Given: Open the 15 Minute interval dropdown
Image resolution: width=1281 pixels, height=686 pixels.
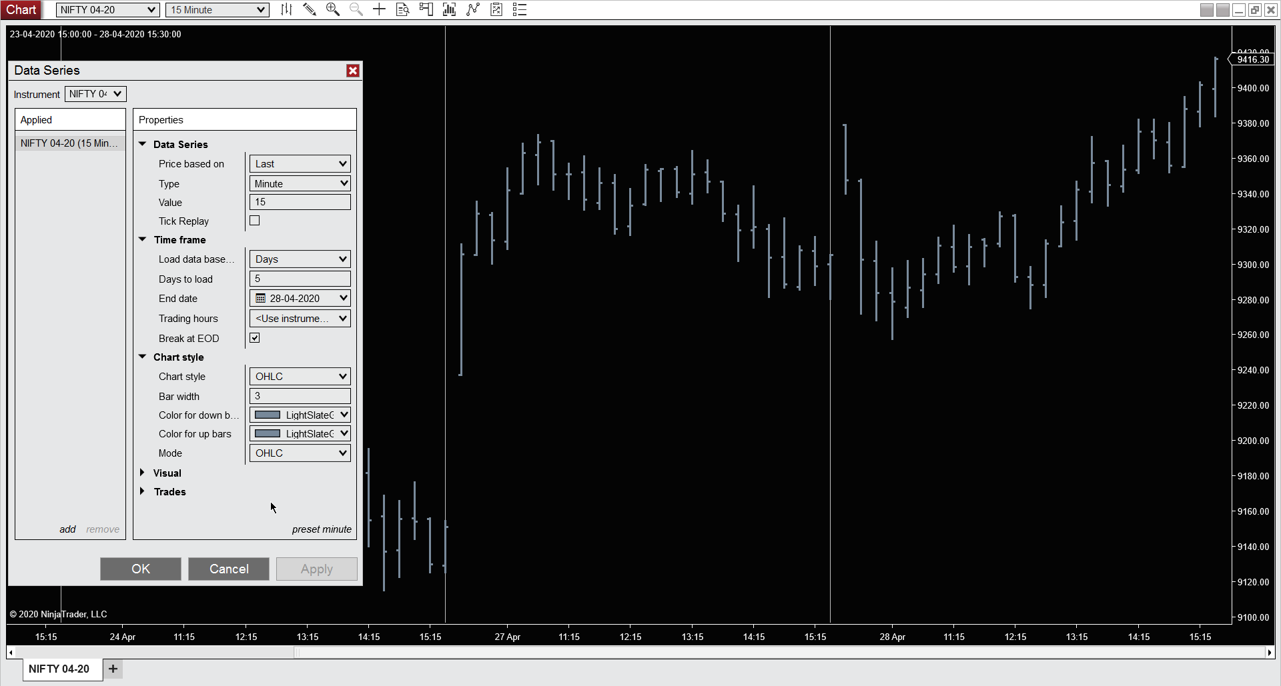Looking at the screenshot, I should pyautogui.click(x=218, y=9).
